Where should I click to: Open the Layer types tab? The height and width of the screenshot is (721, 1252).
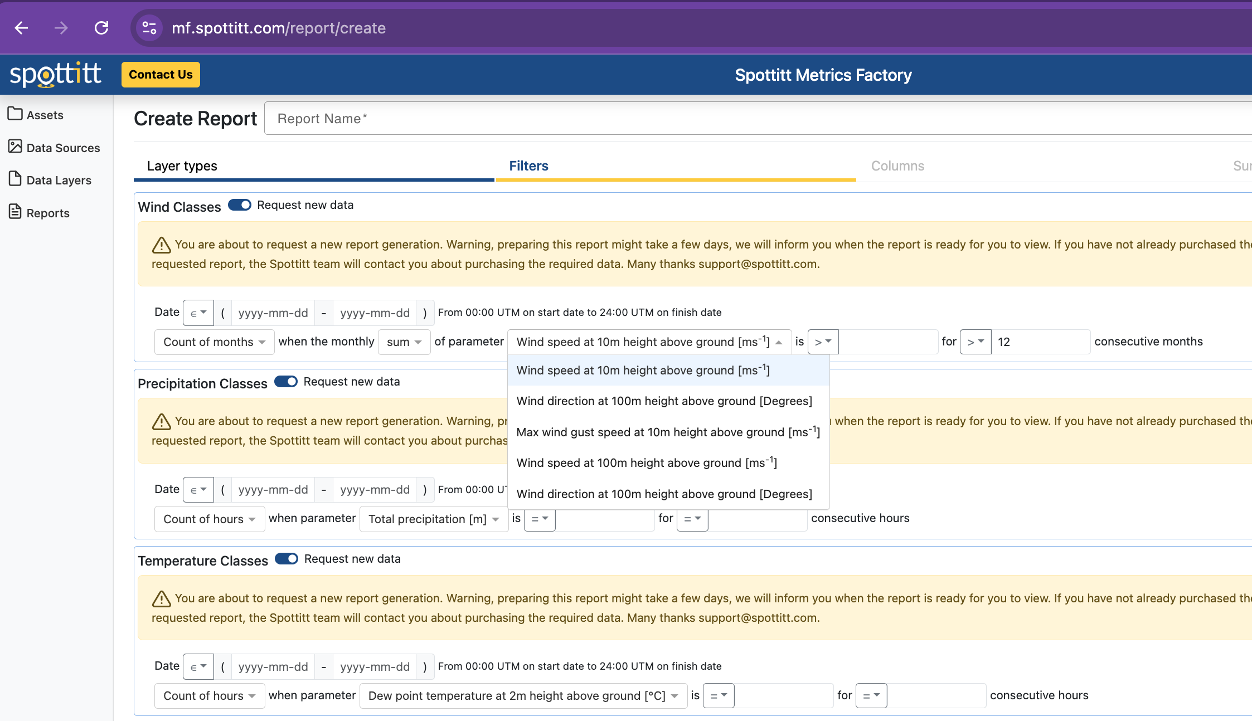point(182,166)
